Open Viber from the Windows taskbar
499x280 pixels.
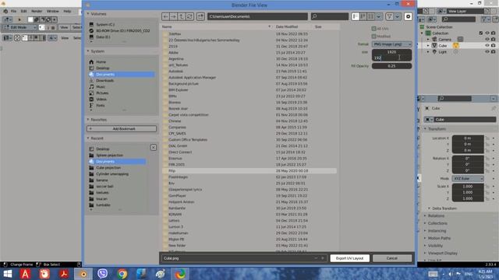click(102, 274)
